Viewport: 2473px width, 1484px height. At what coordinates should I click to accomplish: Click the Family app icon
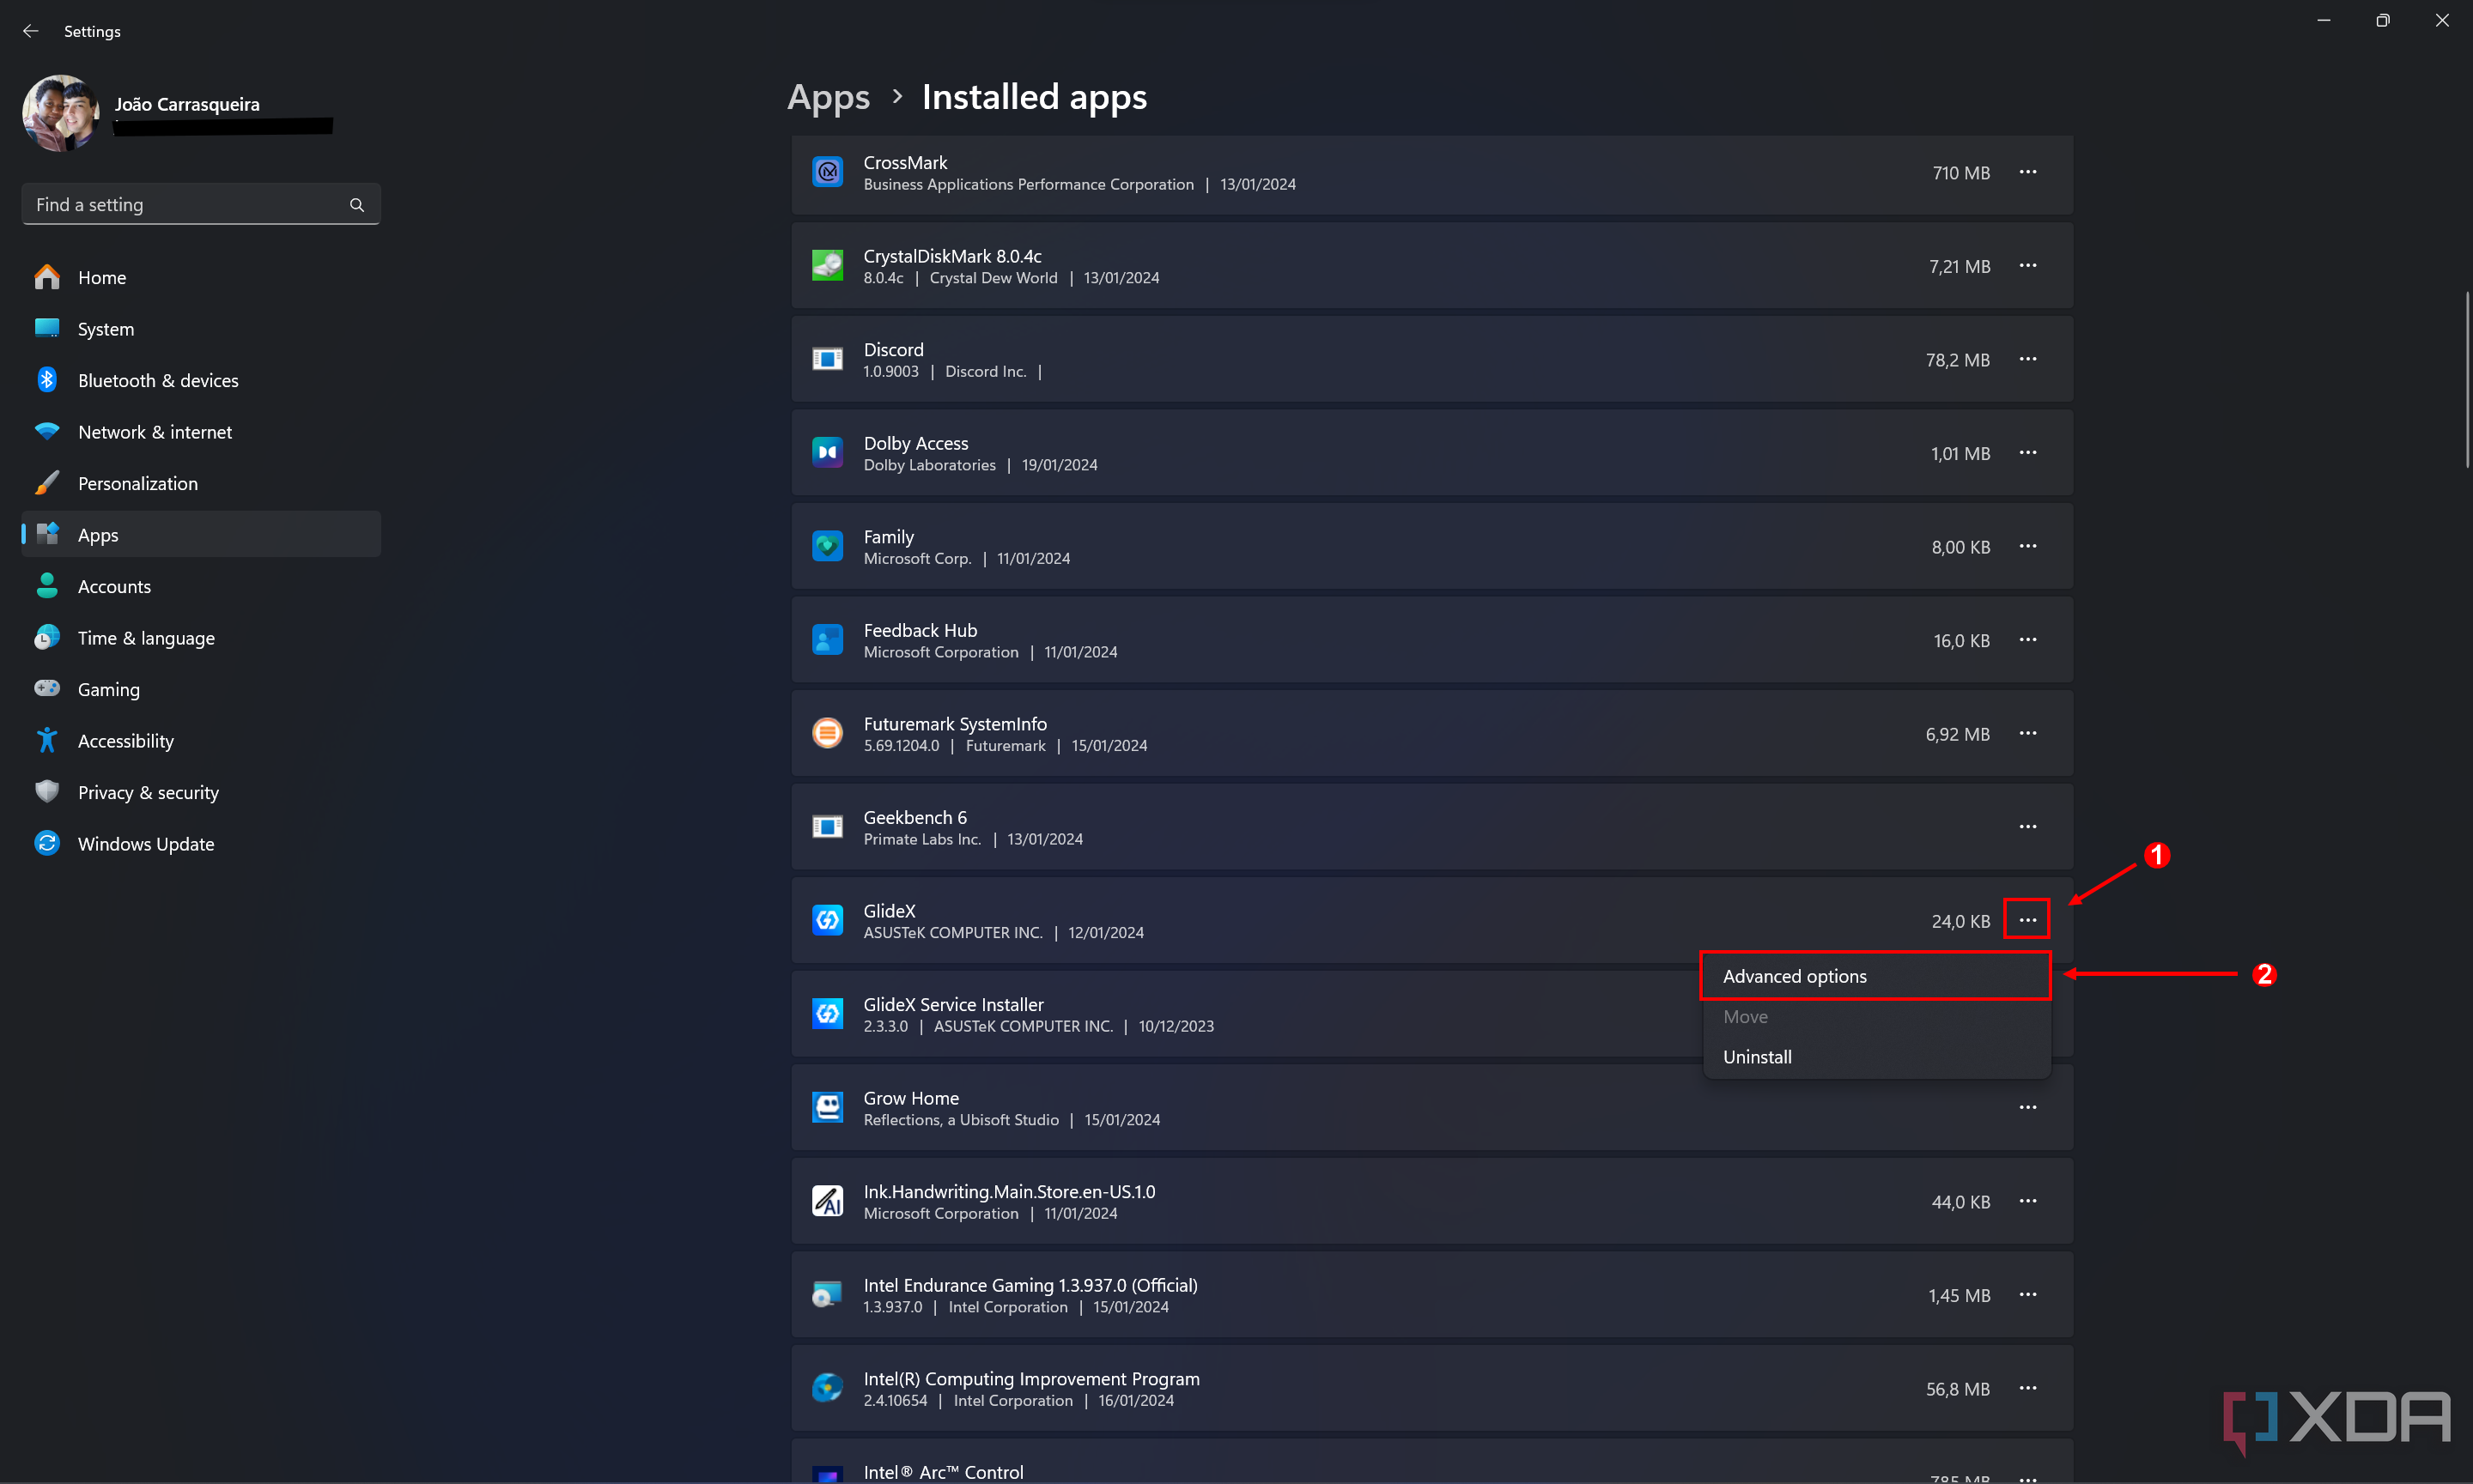[827, 546]
